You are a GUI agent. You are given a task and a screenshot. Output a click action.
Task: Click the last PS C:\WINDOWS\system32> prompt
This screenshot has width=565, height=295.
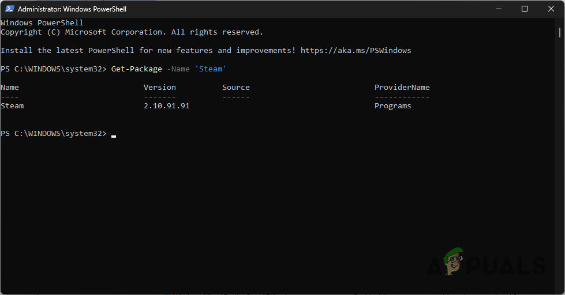click(54, 134)
